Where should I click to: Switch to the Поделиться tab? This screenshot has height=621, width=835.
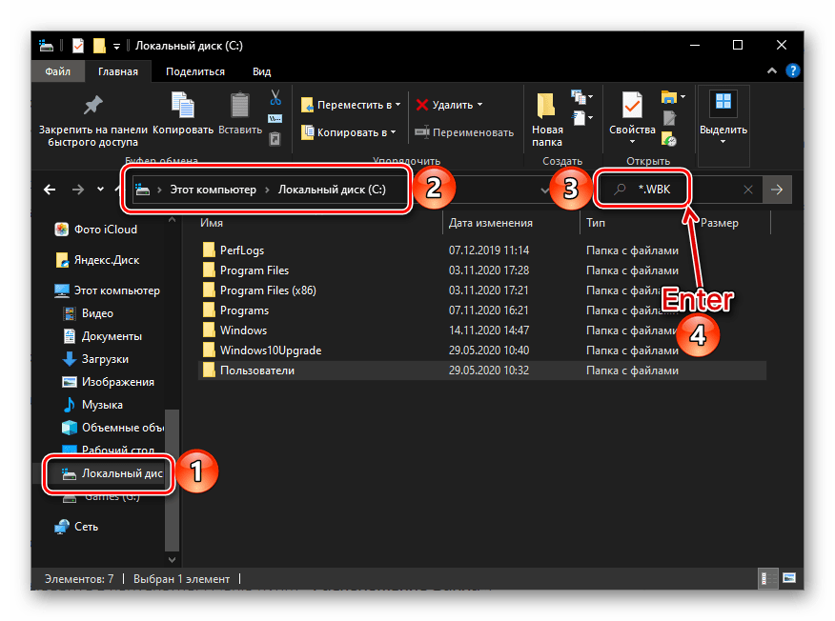coord(194,71)
